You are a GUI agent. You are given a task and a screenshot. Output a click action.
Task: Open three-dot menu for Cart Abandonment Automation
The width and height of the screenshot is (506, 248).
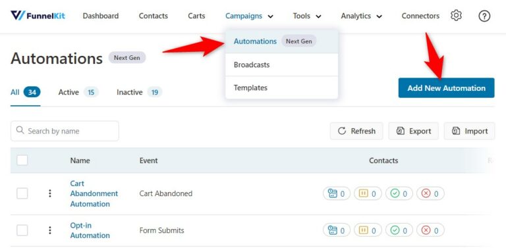pyautogui.click(x=49, y=193)
